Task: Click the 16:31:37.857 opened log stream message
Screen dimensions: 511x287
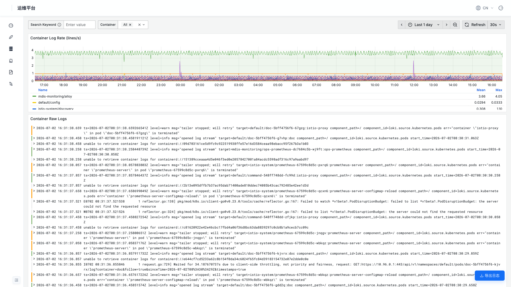Action: (x=292, y=178)
